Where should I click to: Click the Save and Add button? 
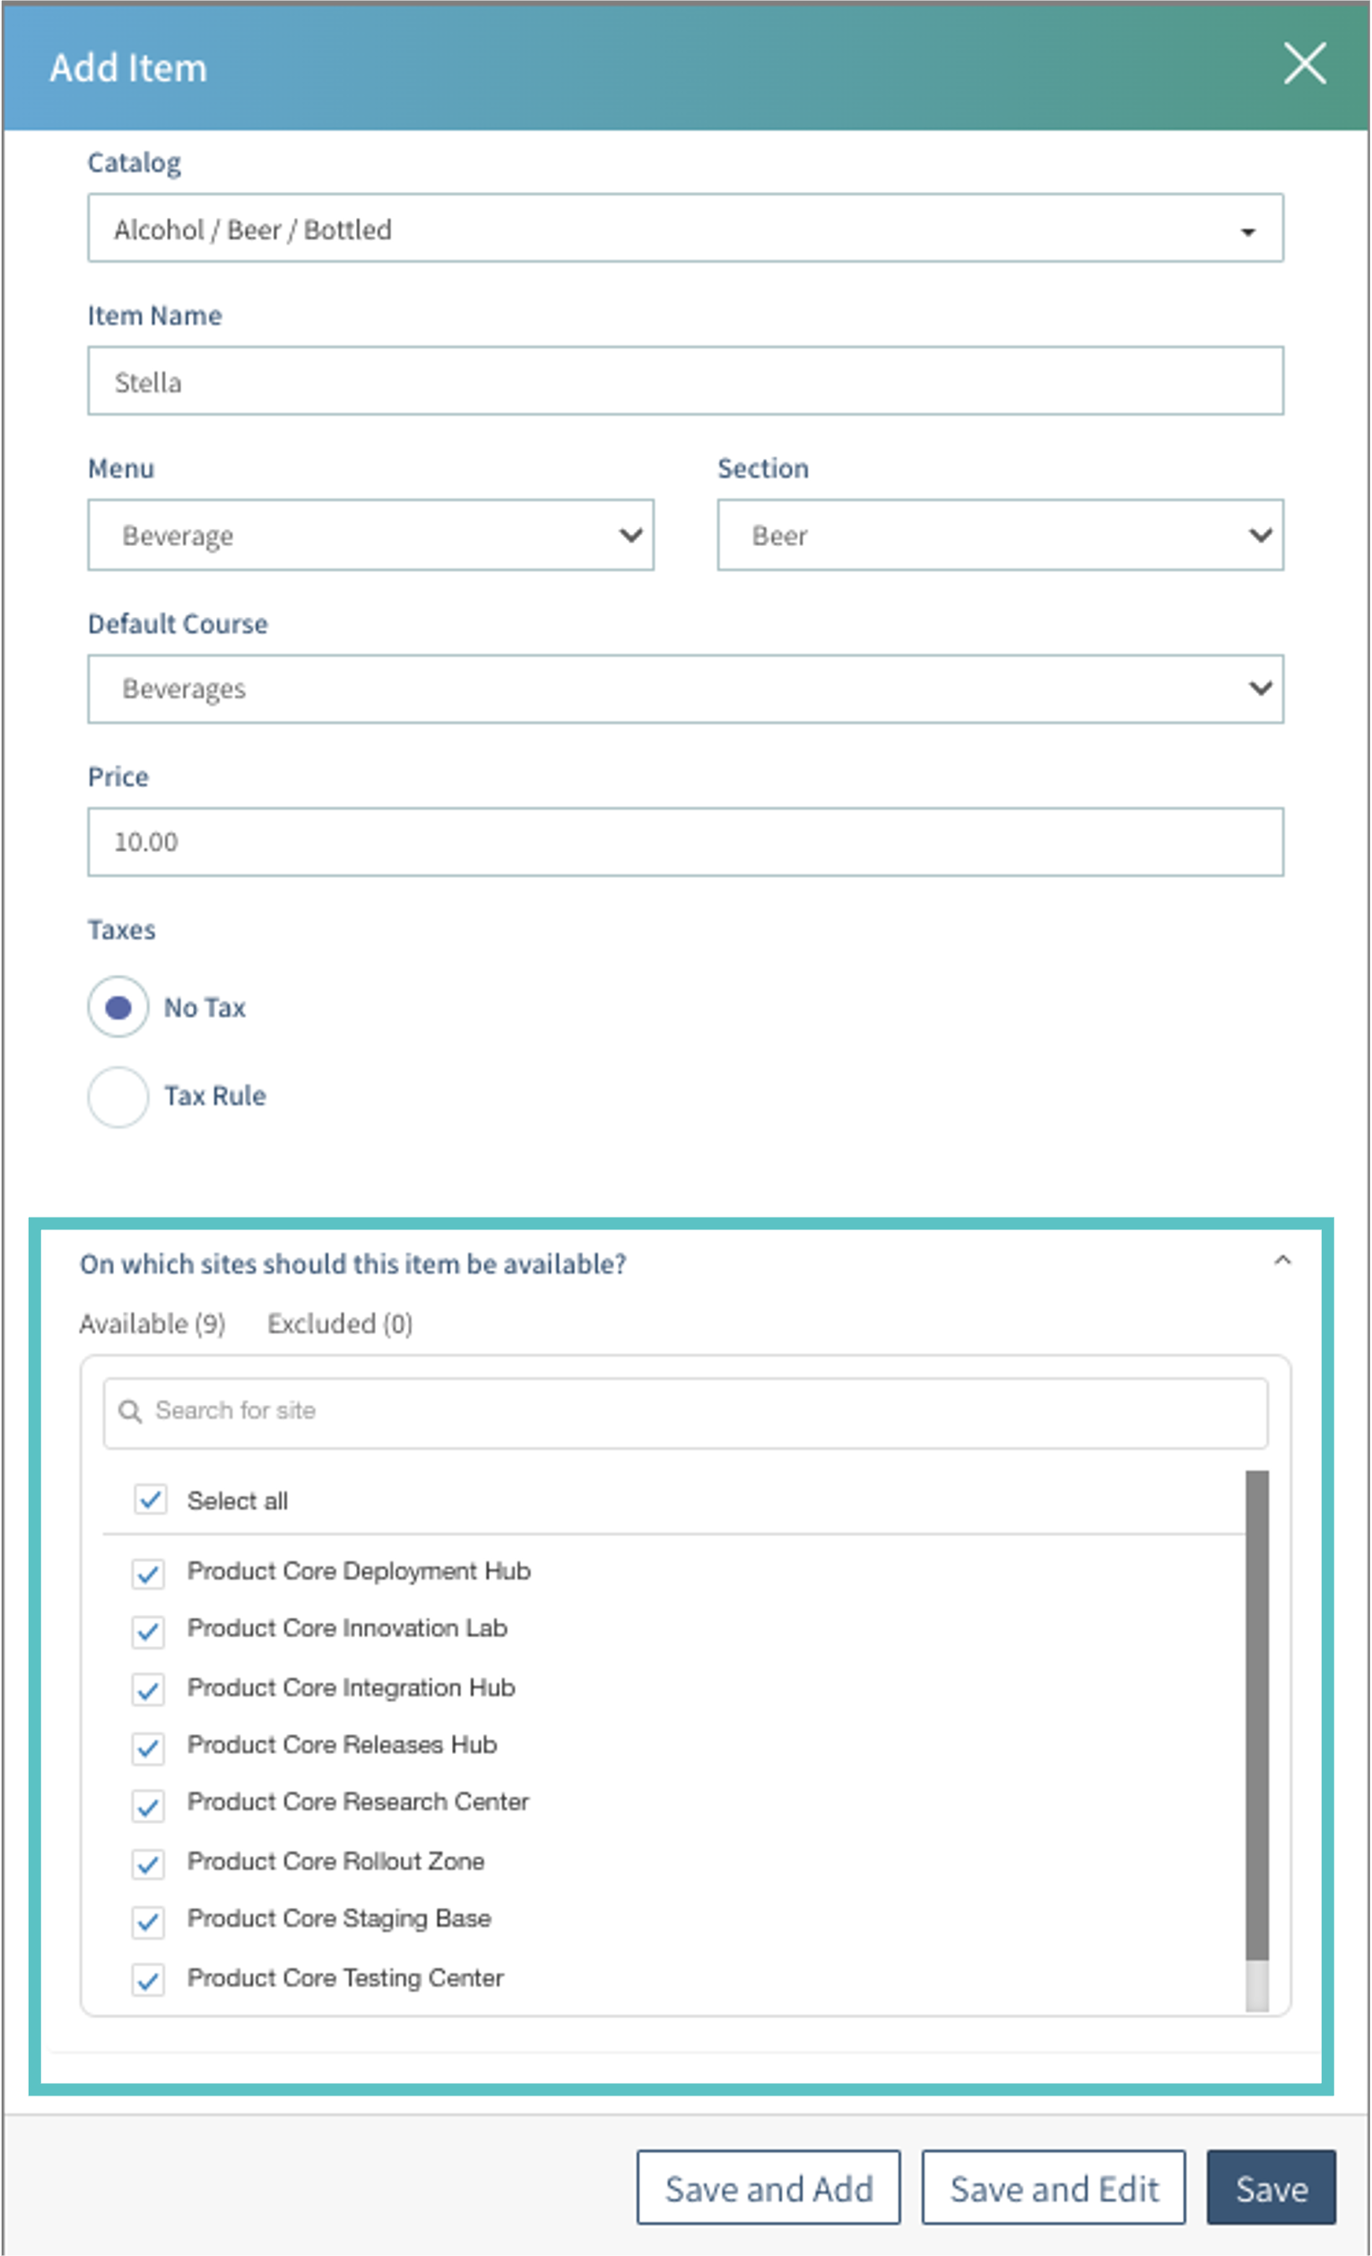pyautogui.click(x=768, y=2188)
